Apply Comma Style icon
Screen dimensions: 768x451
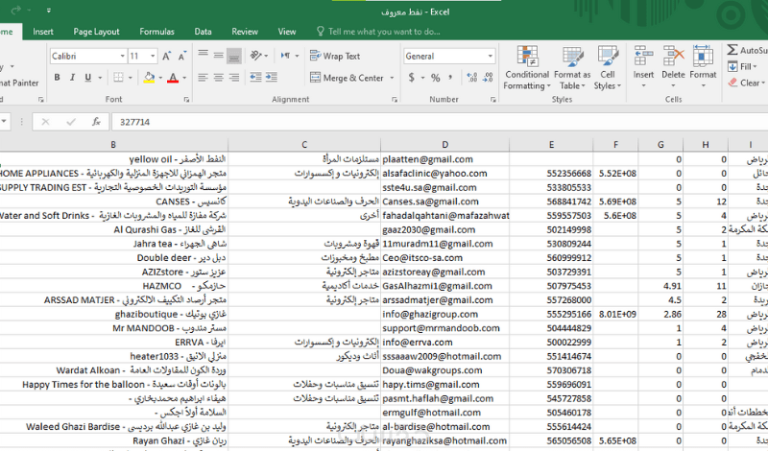450,78
